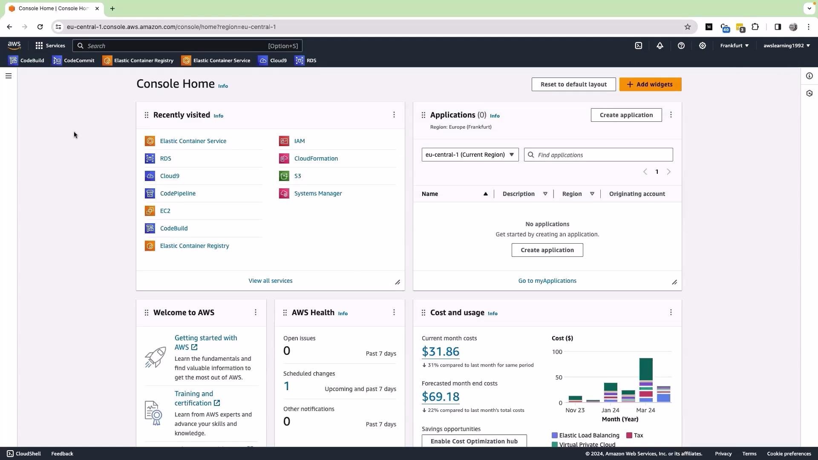Open Feedback in the footer bar

click(62, 454)
